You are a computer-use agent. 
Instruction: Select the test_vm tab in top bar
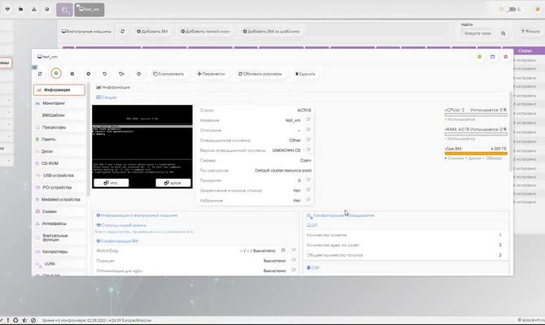pos(89,10)
